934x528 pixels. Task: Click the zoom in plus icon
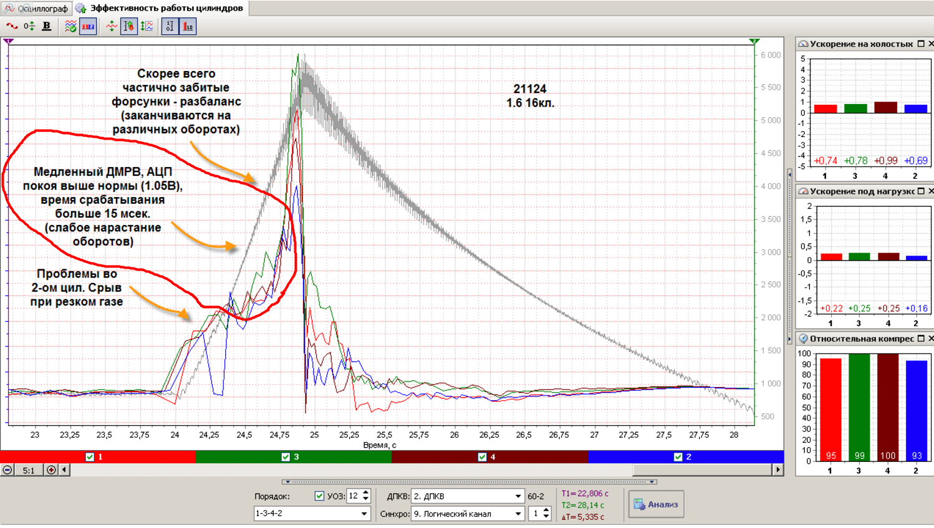pos(51,470)
